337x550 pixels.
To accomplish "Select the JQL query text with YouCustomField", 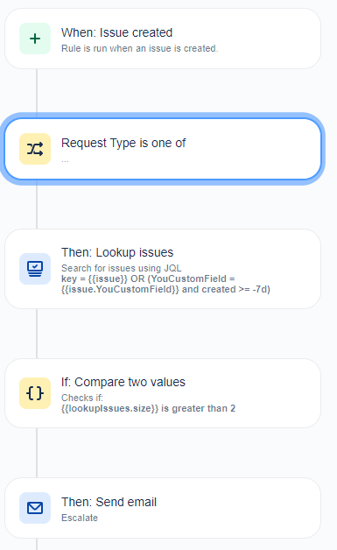I will point(165,284).
